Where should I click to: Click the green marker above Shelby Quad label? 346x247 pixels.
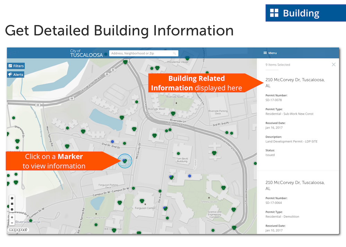pyautogui.click(x=223, y=188)
